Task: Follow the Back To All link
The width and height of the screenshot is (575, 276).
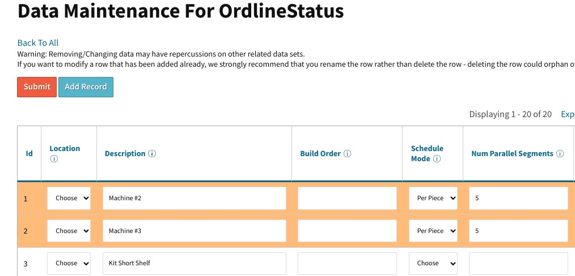Action: pyautogui.click(x=38, y=43)
